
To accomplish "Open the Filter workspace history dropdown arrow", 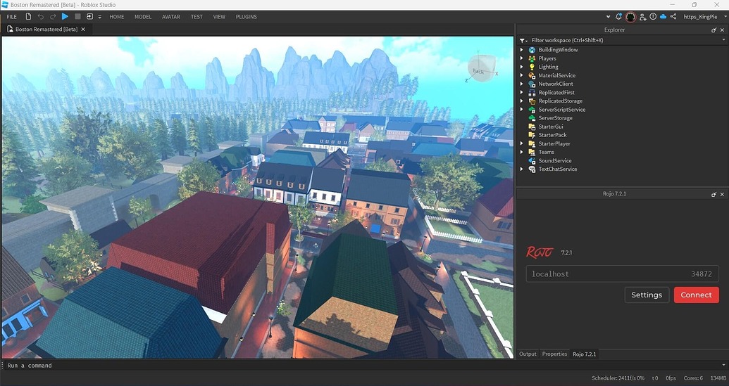I will coord(723,40).
